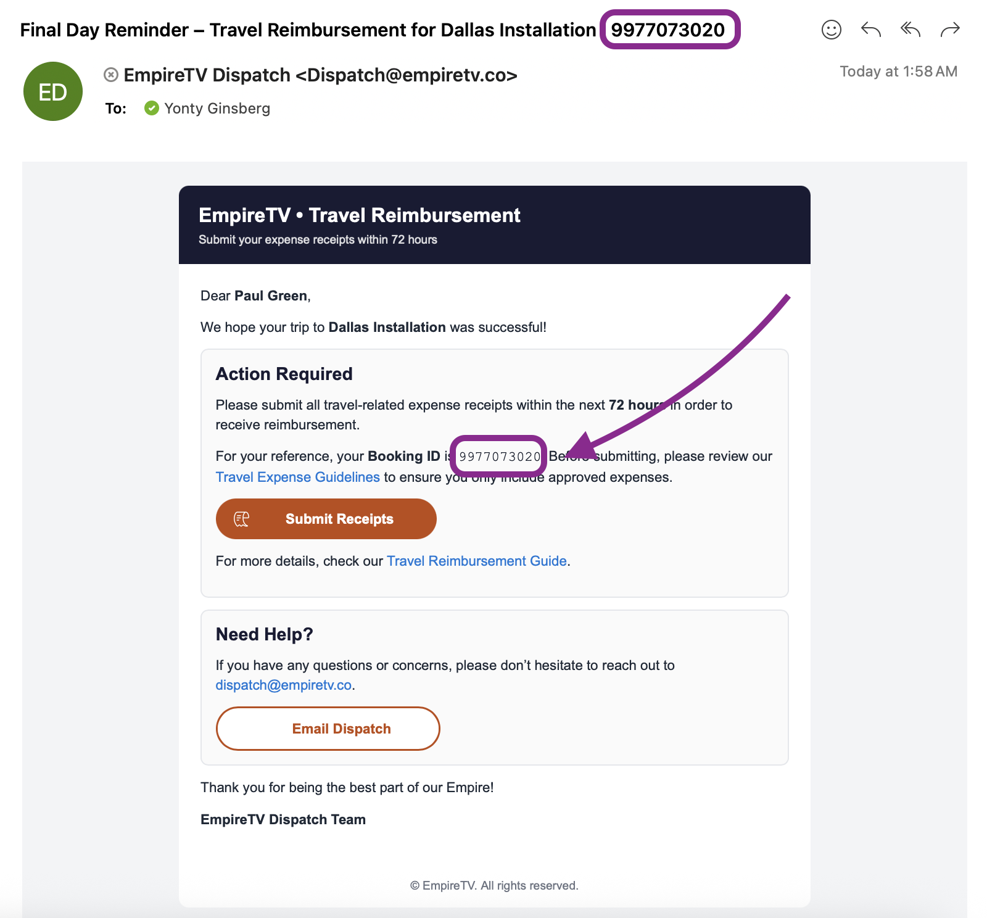Open the Travel Expense Guidelines link
The width and height of the screenshot is (987, 918).
click(x=297, y=477)
